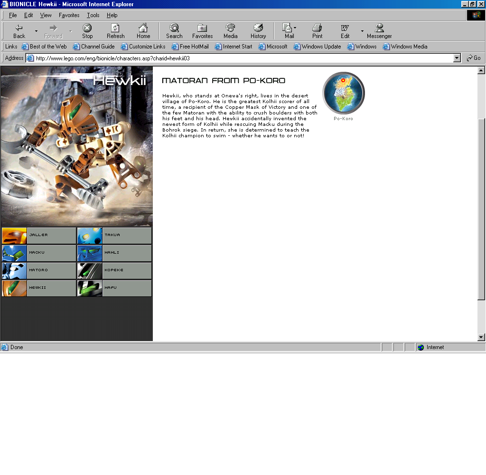Open the Forward button history dropdown arrow
This screenshot has width=486, height=475.
(x=71, y=31)
